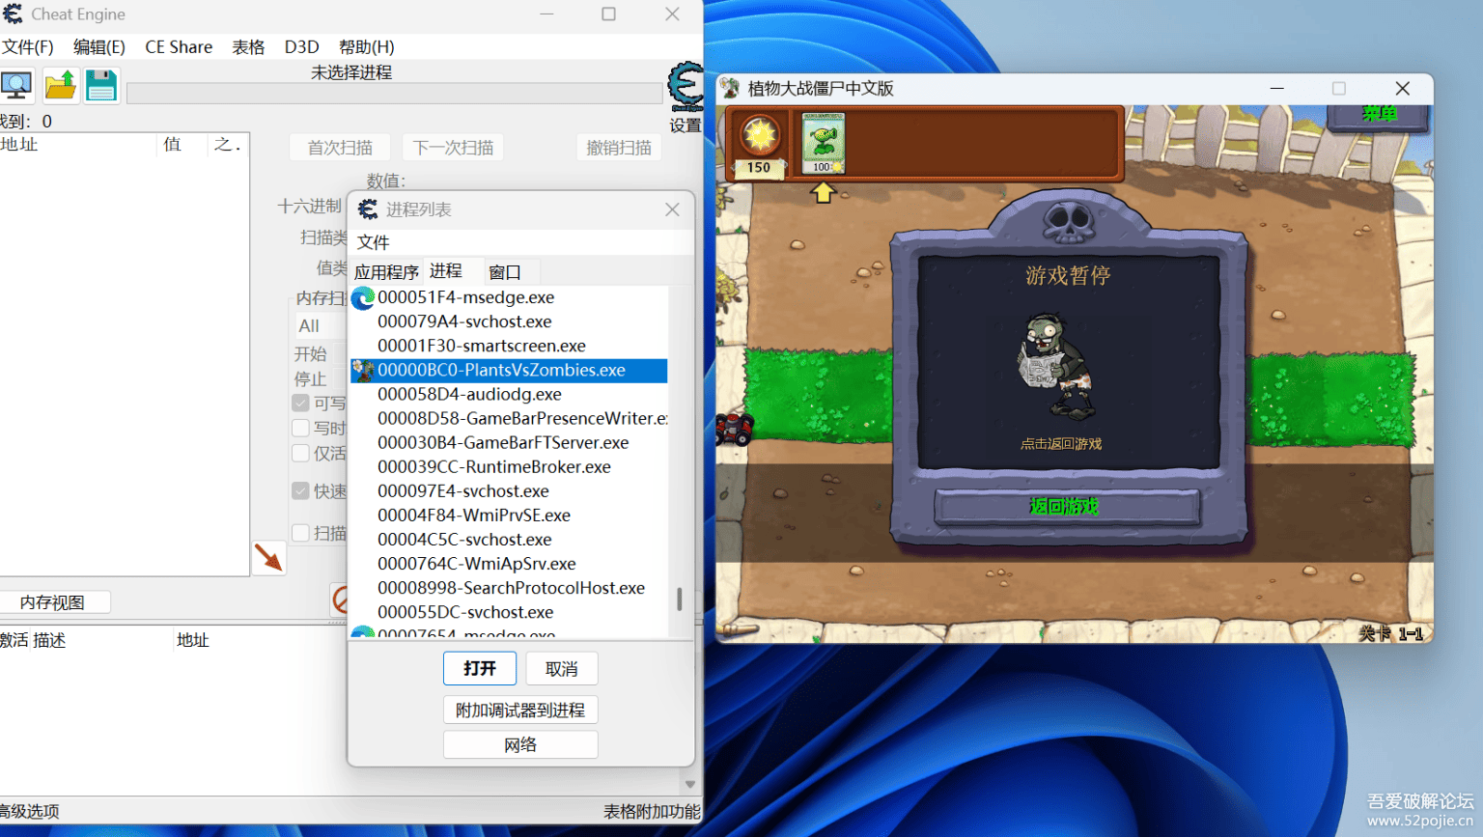Image resolution: width=1483 pixels, height=837 pixels.
Task: Open the 文件 menu in 进程列表 dialog
Action: click(x=374, y=242)
